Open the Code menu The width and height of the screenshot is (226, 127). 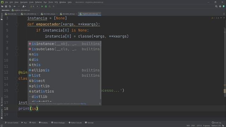31,2
